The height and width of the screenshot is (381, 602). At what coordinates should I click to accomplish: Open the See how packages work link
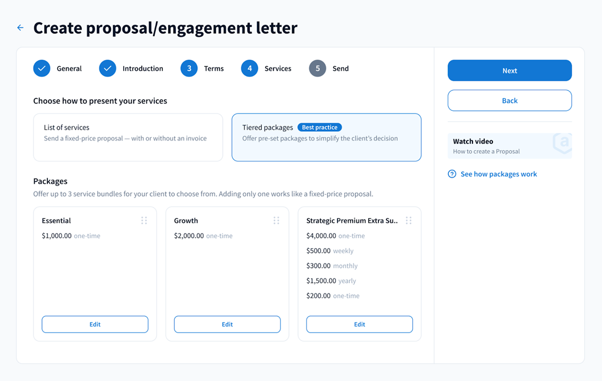(x=498, y=174)
